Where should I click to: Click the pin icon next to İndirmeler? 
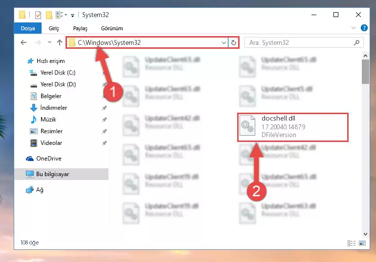coord(104,108)
